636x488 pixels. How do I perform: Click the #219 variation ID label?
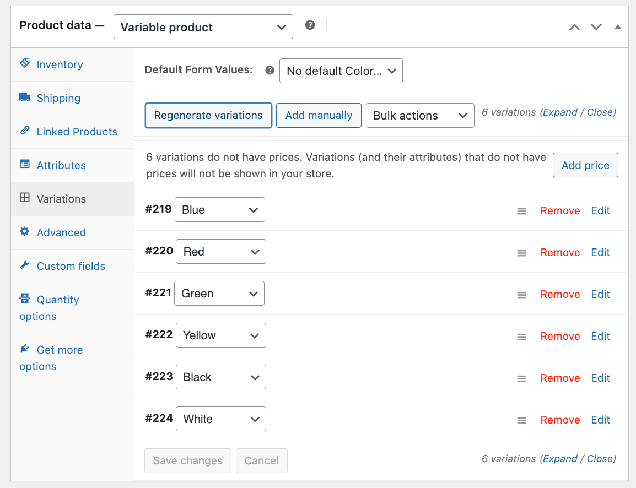click(159, 209)
